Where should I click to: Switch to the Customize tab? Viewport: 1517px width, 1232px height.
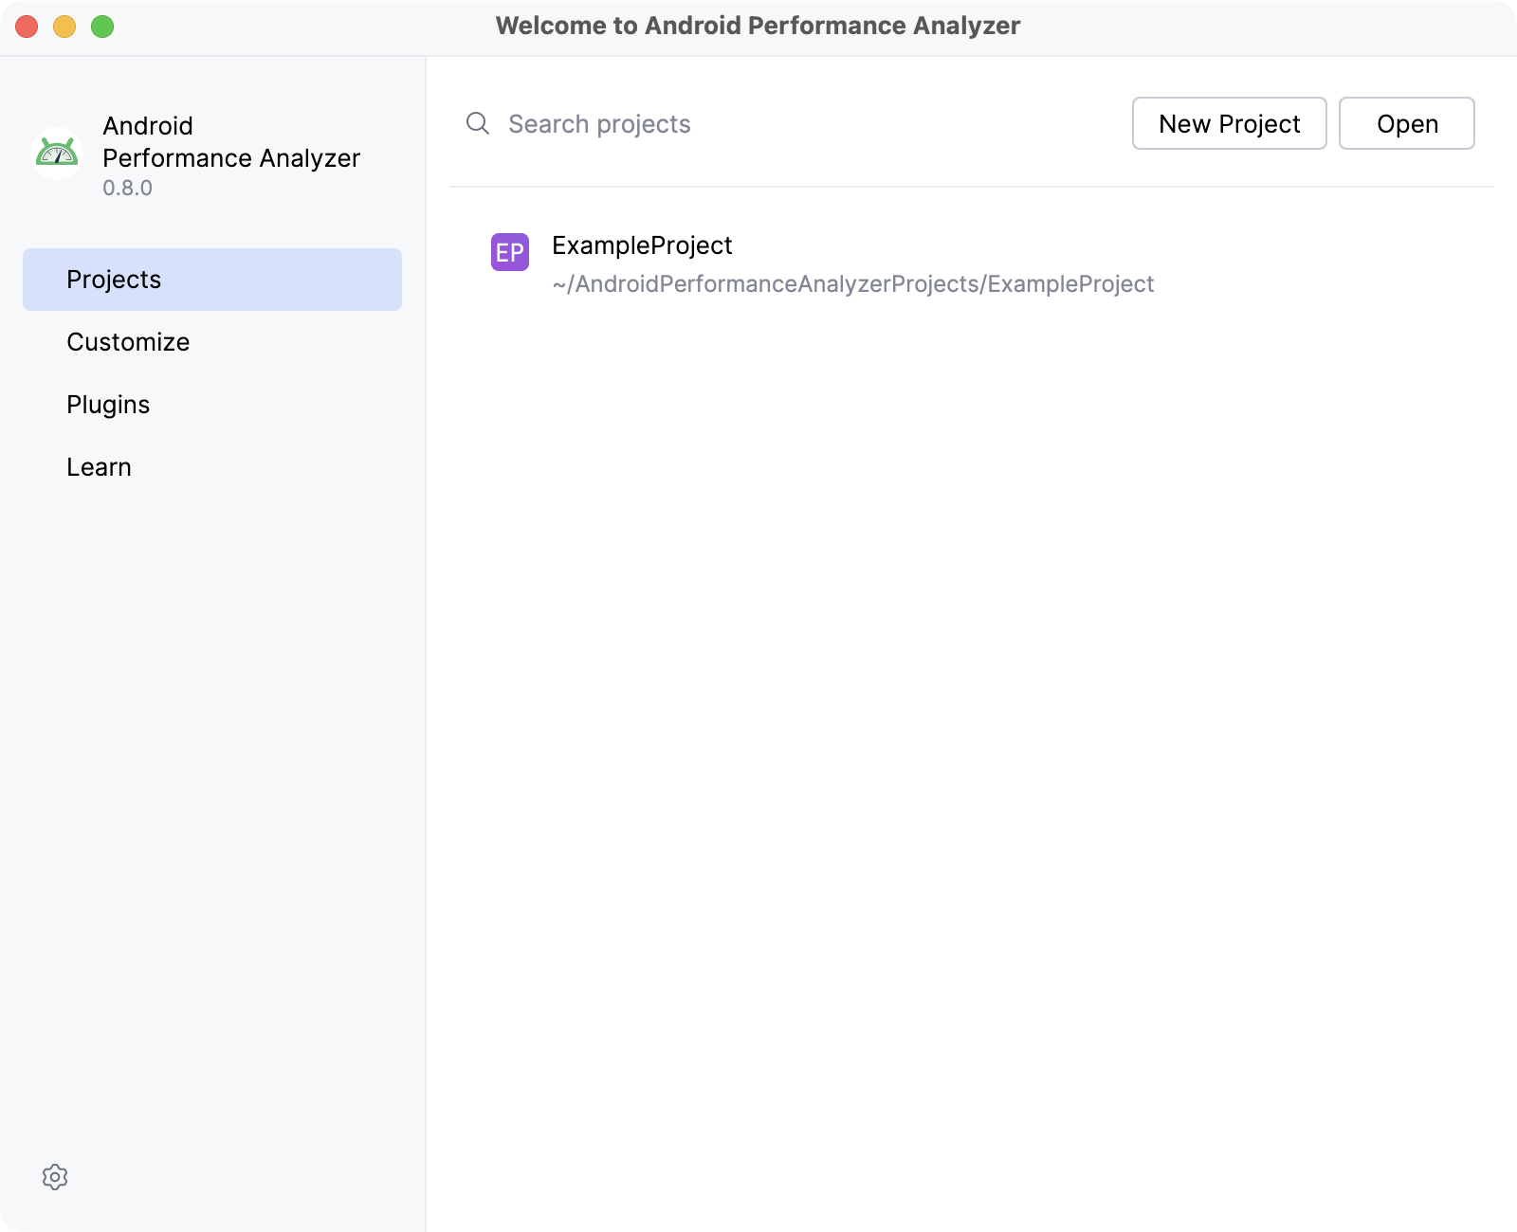[x=212, y=342]
